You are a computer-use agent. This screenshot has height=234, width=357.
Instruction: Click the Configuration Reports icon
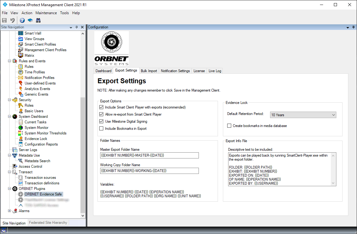pyautogui.click(x=21, y=144)
